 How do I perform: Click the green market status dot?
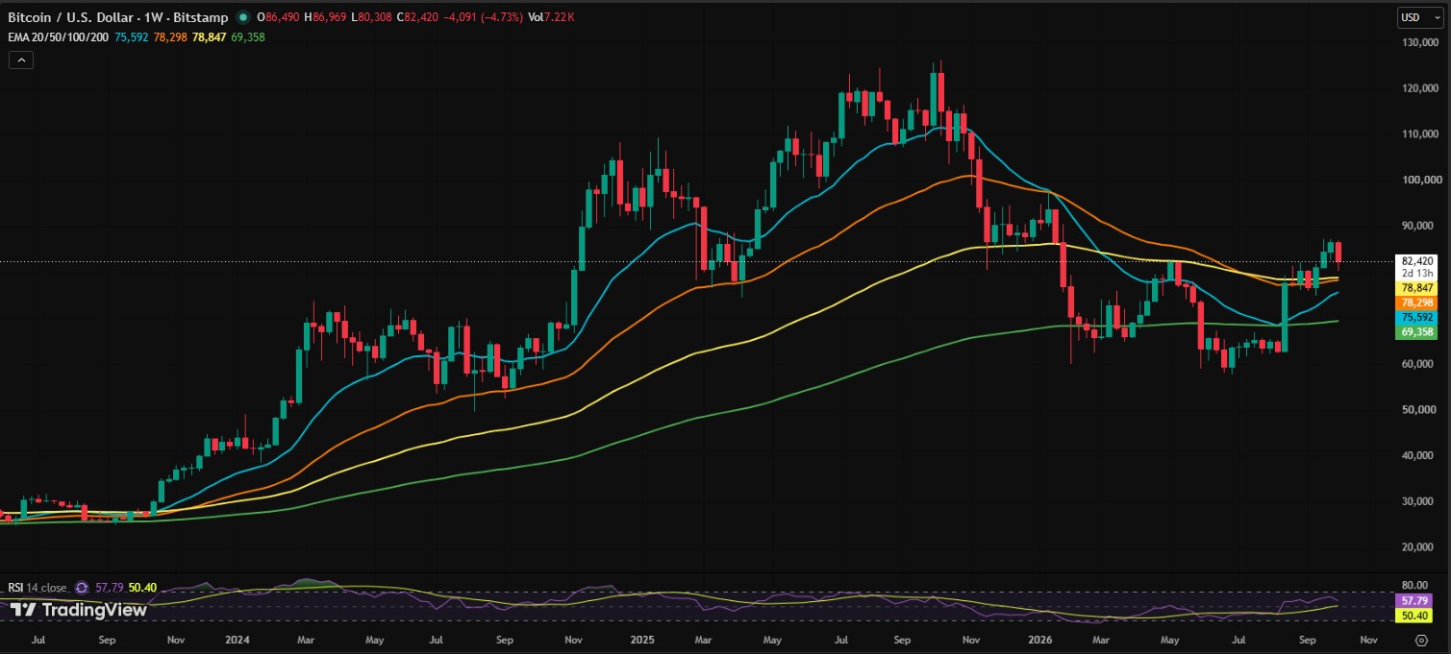(x=242, y=17)
